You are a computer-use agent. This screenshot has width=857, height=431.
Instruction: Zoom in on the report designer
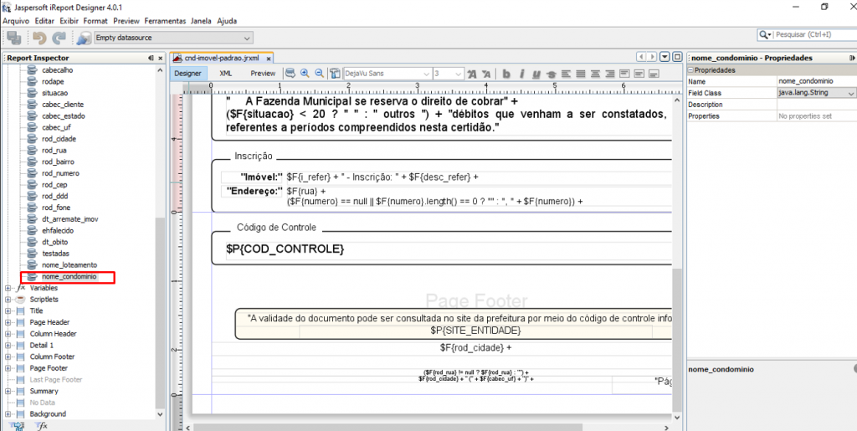[305, 73]
